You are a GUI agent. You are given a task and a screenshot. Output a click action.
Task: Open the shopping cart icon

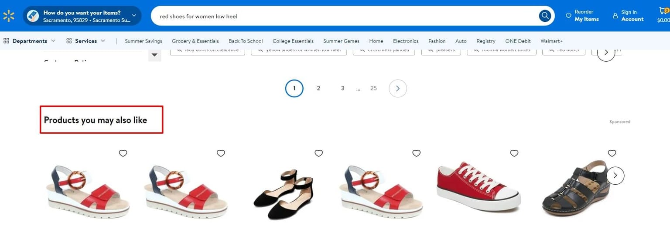tap(663, 12)
